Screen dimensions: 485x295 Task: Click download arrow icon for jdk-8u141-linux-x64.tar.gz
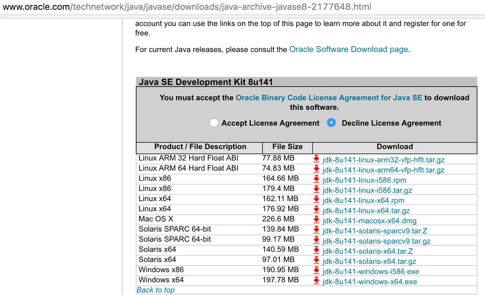click(x=316, y=210)
